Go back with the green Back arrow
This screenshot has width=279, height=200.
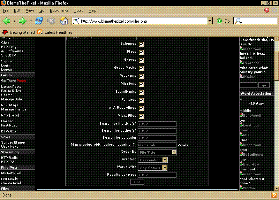[x=6, y=21]
